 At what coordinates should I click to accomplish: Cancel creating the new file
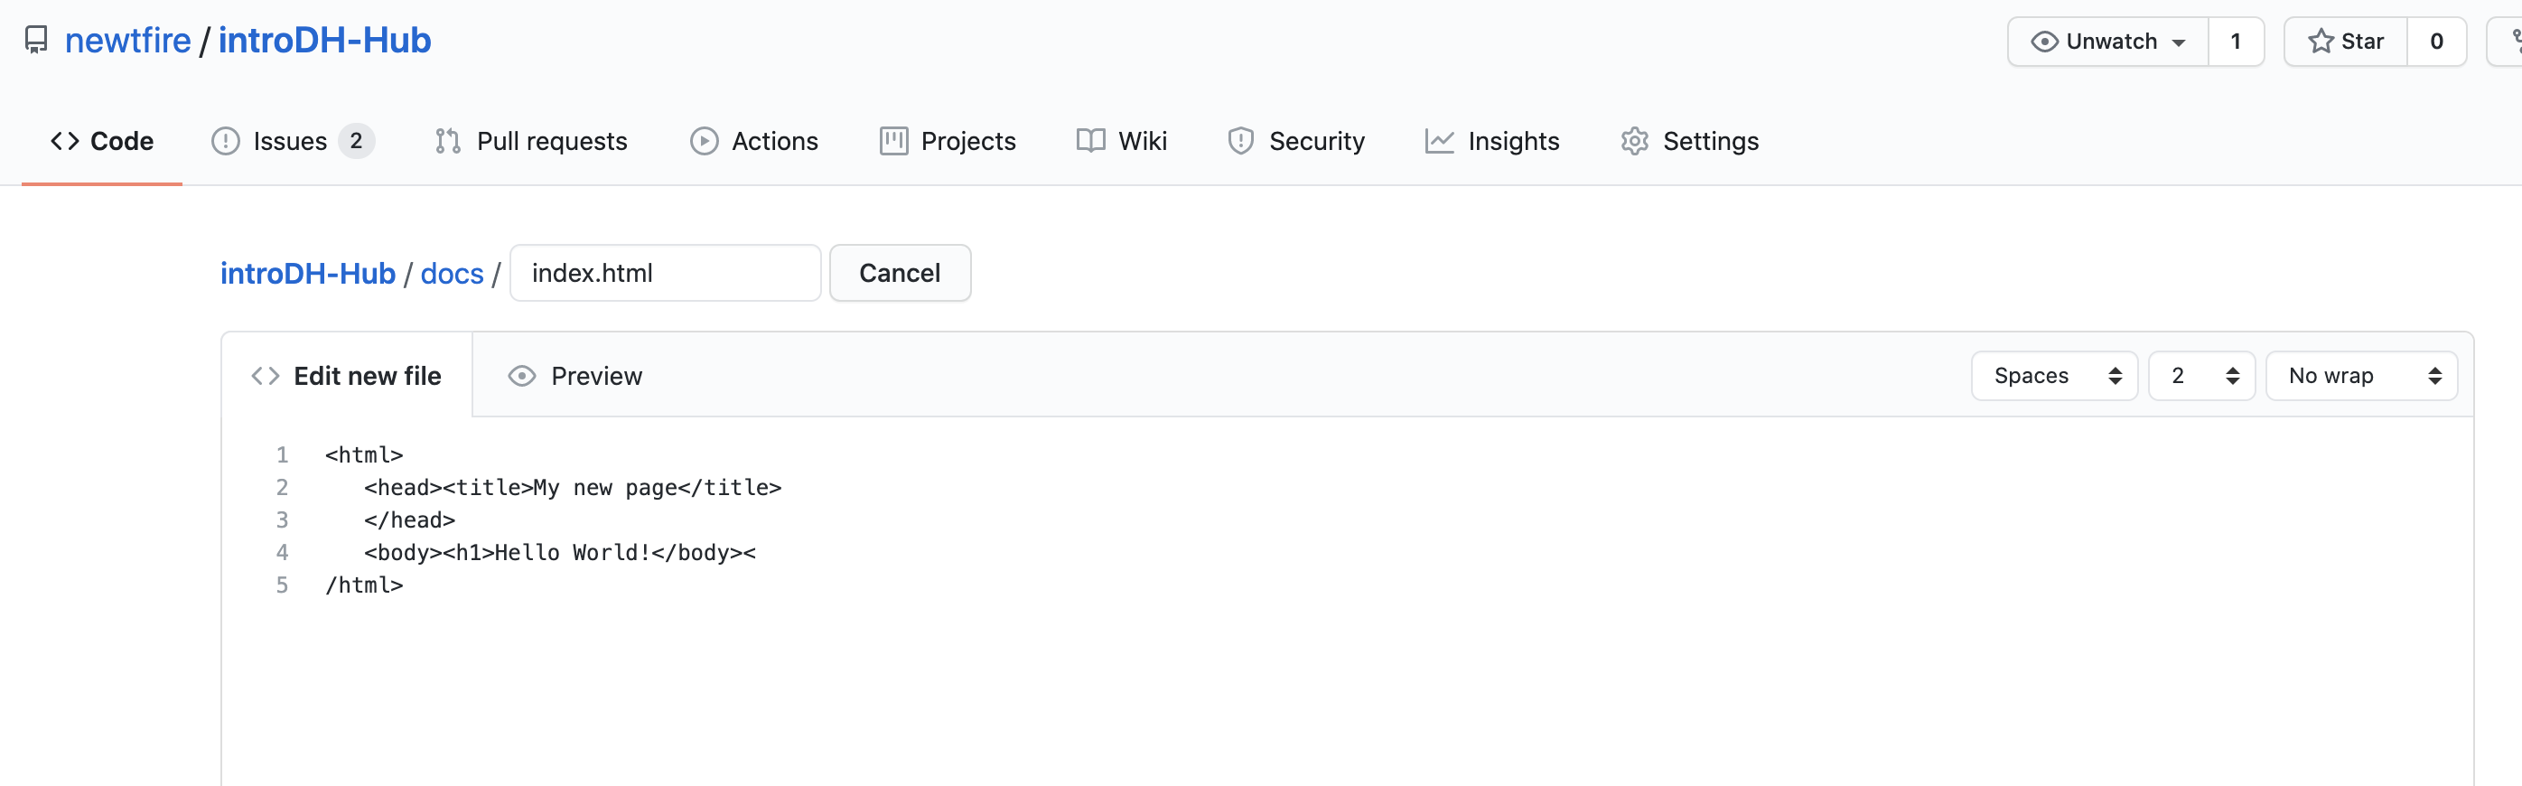coord(899,273)
